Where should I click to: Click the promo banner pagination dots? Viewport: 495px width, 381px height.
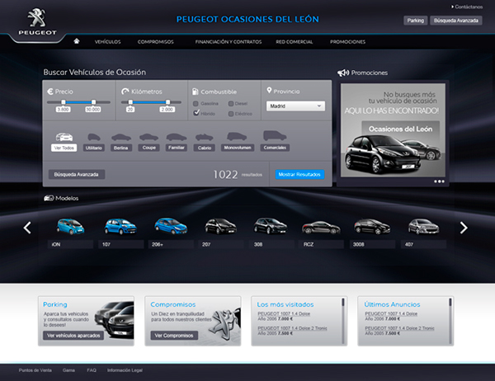click(x=439, y=181)
